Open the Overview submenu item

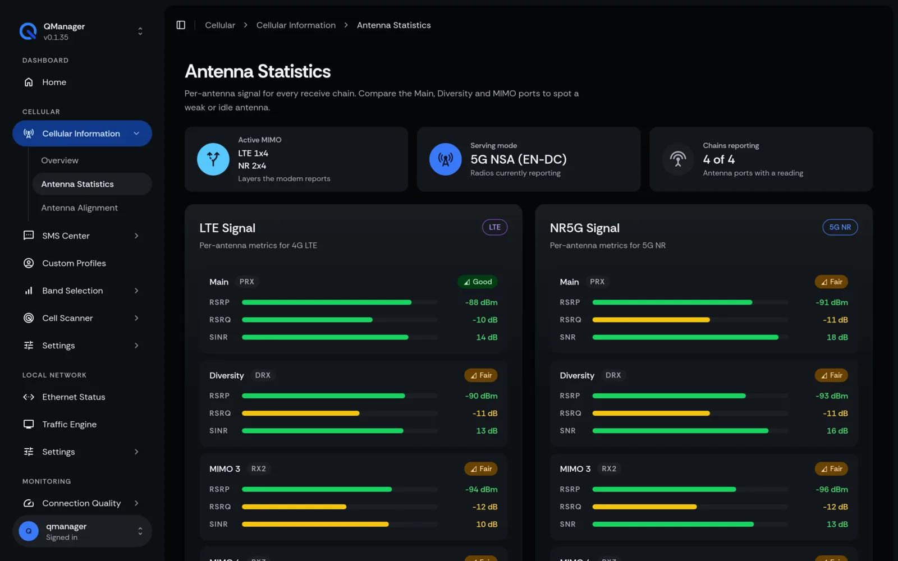tap(92, 160)
